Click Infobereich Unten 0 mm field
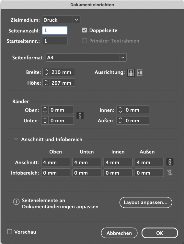The width and height of the screenshot is (184, 244). 87,173
